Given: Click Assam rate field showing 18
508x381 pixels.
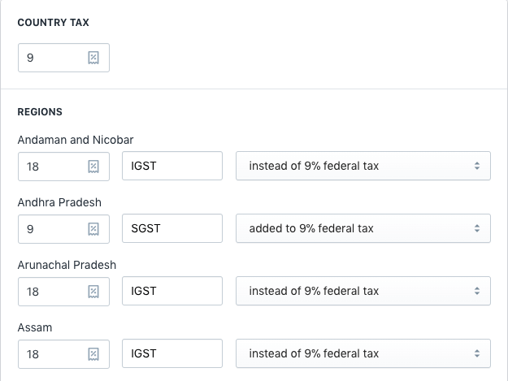Looking at the screenshot, I should click(50, 353).
